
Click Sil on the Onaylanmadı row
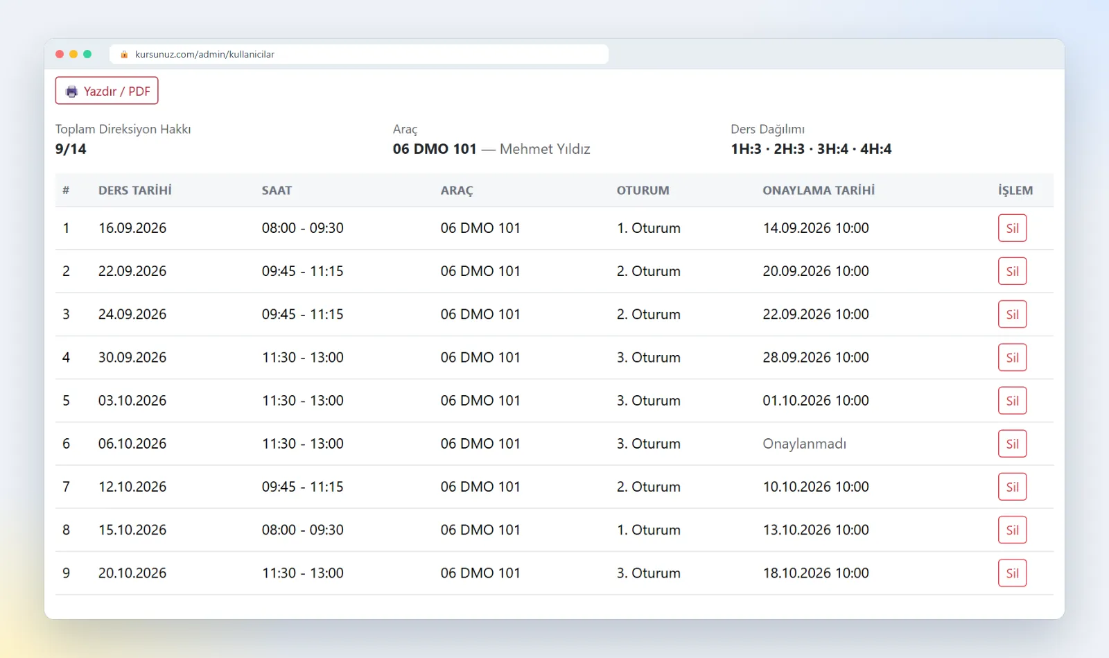[1012, 444]
